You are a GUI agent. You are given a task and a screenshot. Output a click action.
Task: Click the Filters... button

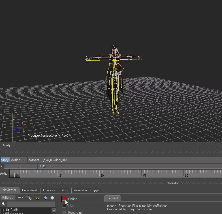tap(8, 198)
